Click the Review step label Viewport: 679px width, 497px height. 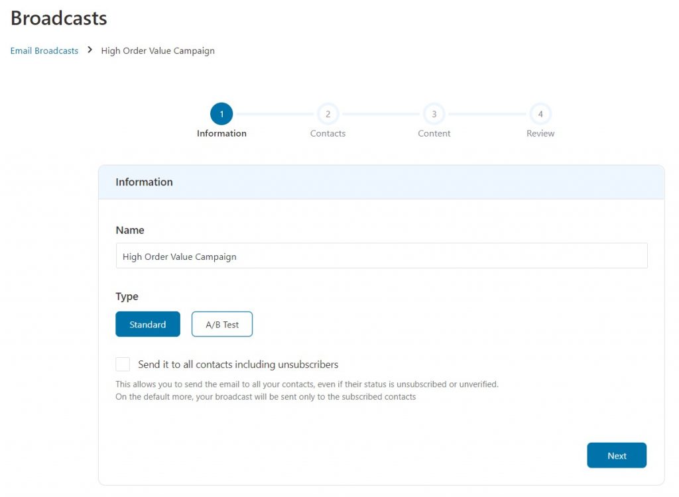coord(540,133)
